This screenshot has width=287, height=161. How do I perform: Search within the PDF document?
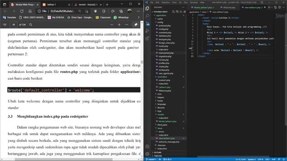pyautogui.click(x=30, y=25)
